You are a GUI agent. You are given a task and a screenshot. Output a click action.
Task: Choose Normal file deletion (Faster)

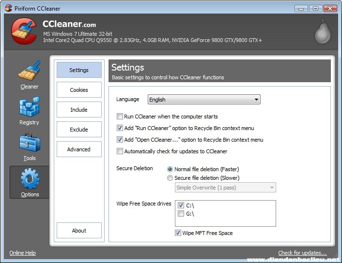click(x=170, y=169)
